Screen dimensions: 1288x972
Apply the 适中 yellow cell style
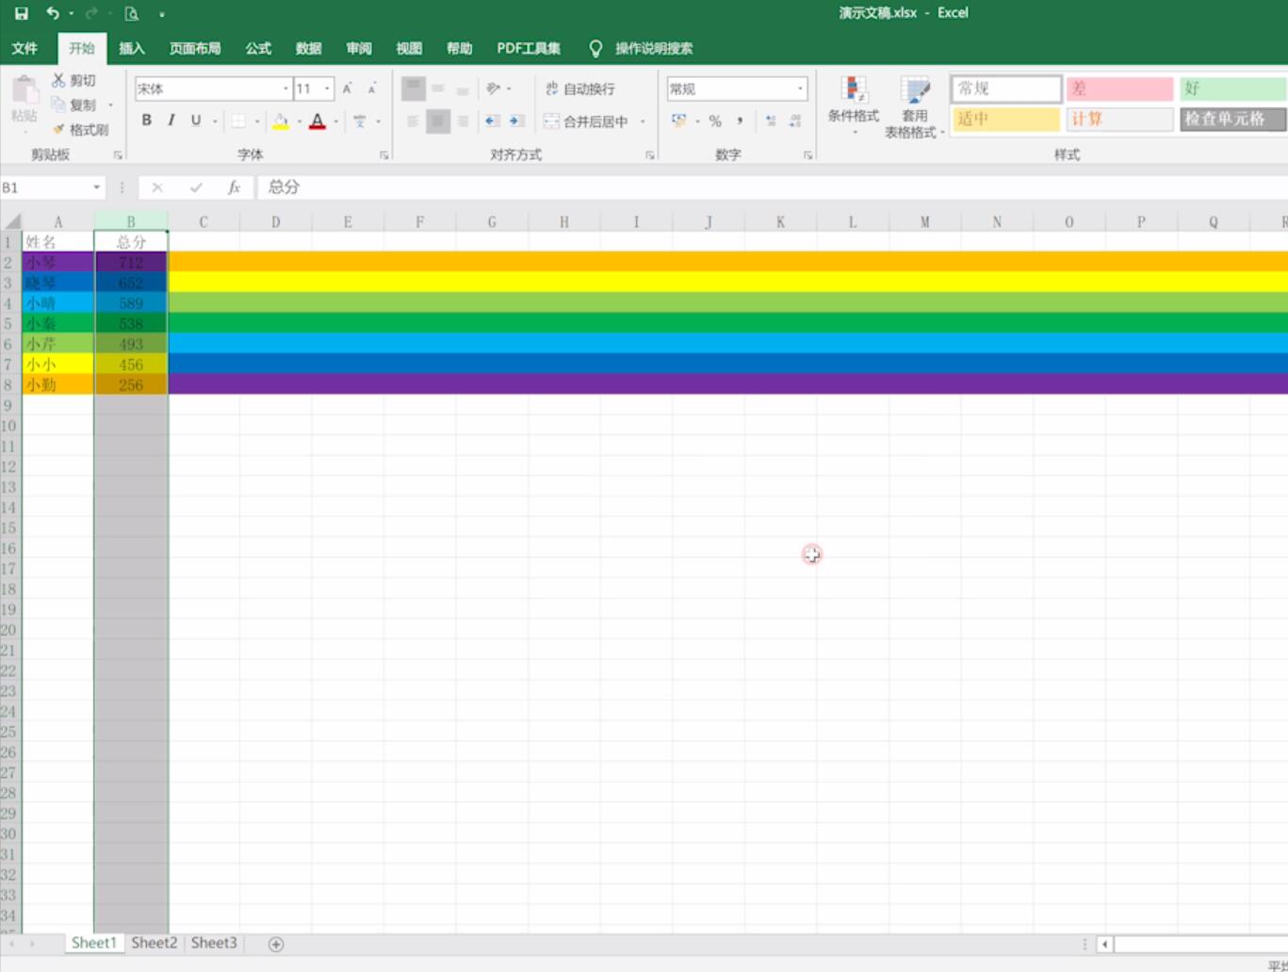click(x=1006, y=119)
